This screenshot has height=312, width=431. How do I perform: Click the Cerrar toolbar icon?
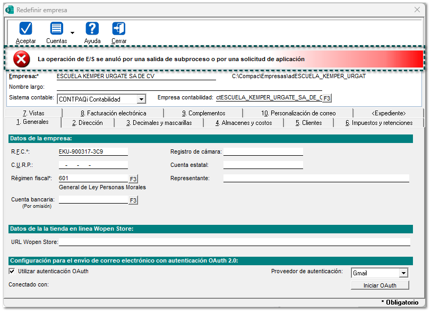[x=119, y=29]
